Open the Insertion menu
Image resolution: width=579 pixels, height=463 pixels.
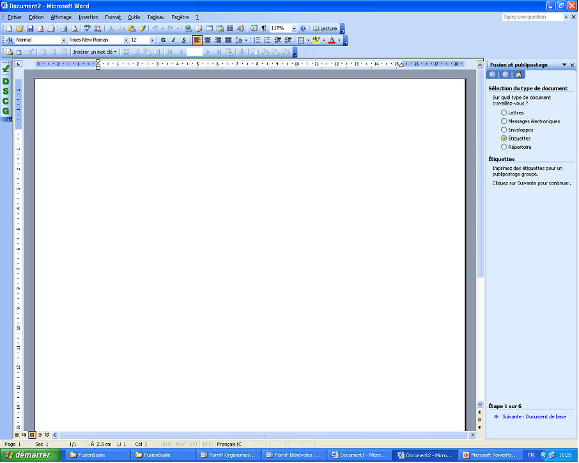88,17
